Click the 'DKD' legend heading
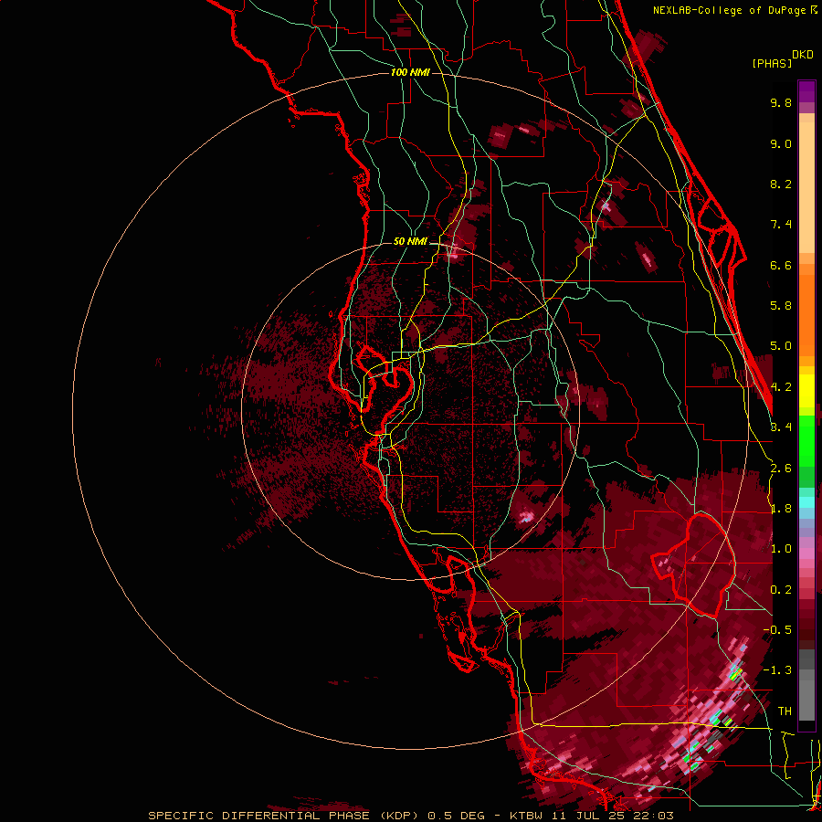Image resolution: width=822 pixels, height=822 pixels. [803, 55]
